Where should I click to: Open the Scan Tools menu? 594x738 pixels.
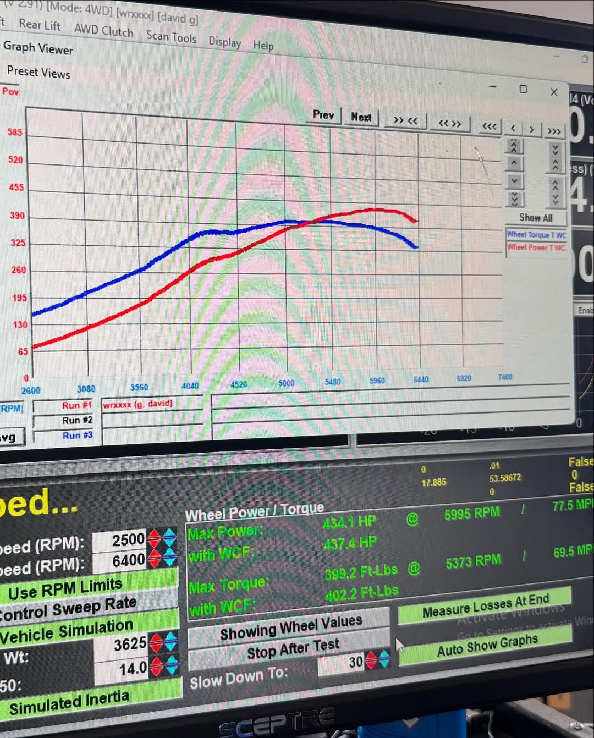[x=171, y=37]
